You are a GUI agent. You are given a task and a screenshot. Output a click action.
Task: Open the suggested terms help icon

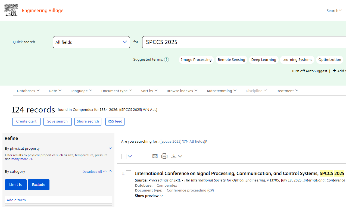coord(167,60)
